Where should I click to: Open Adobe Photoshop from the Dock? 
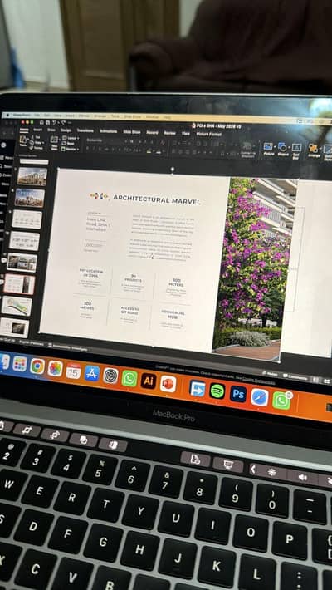[238, 394]
